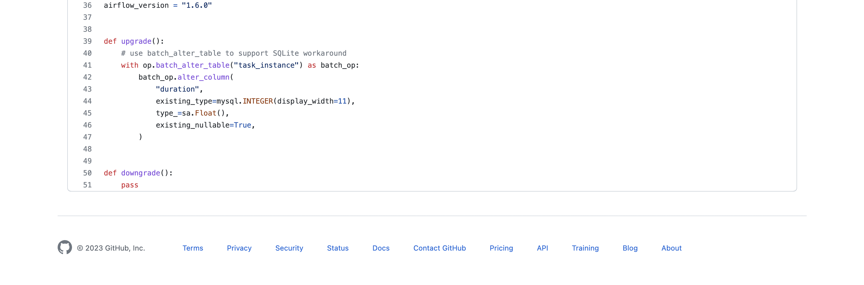Viewport: 864px width, 285px height.
Task: Check GitHub Status via footer link
Action: (338, 248)
